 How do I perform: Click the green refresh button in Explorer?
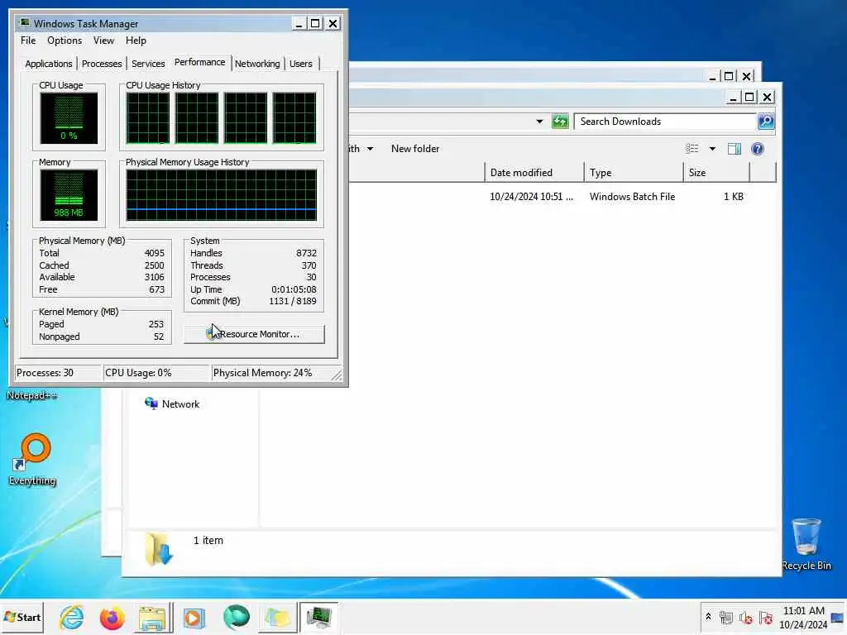pyautogui.click(x=560, y=122)
